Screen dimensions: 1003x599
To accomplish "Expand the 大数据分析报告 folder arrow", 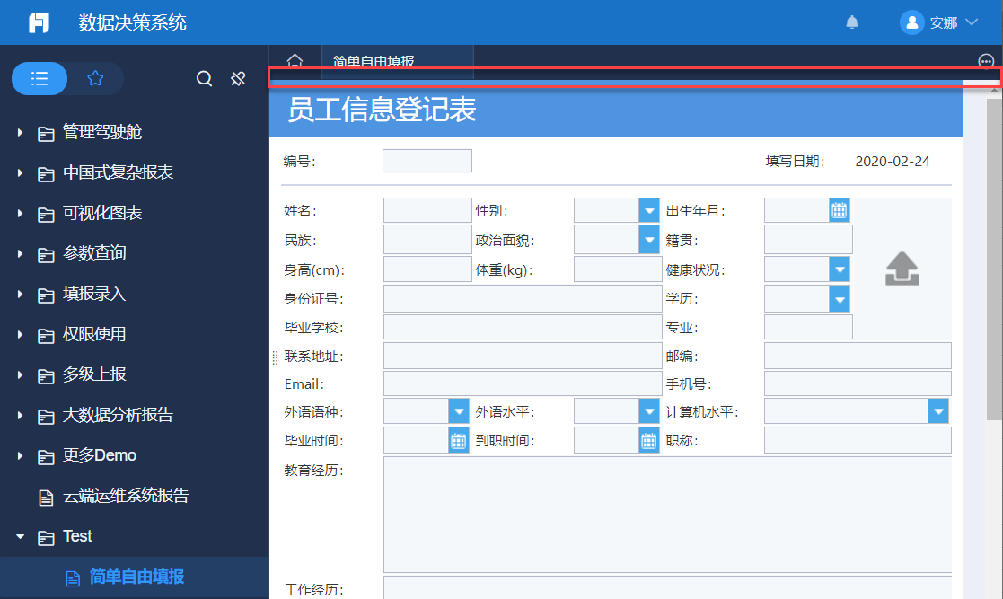I will 20,415.
